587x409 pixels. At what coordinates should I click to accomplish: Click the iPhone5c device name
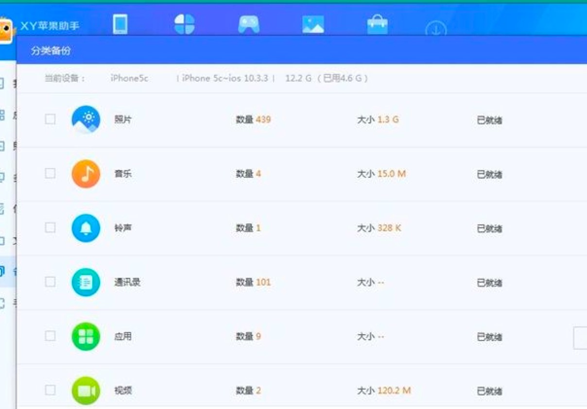click(x=129, y=78)
